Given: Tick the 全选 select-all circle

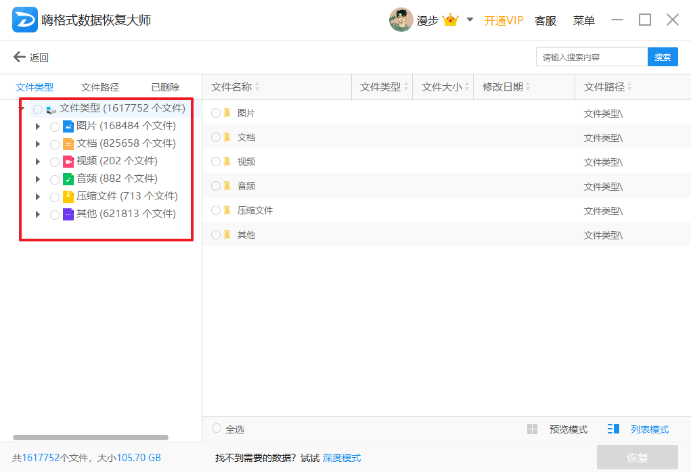Looking at the screenshot, I should click(x=217, y=429).
